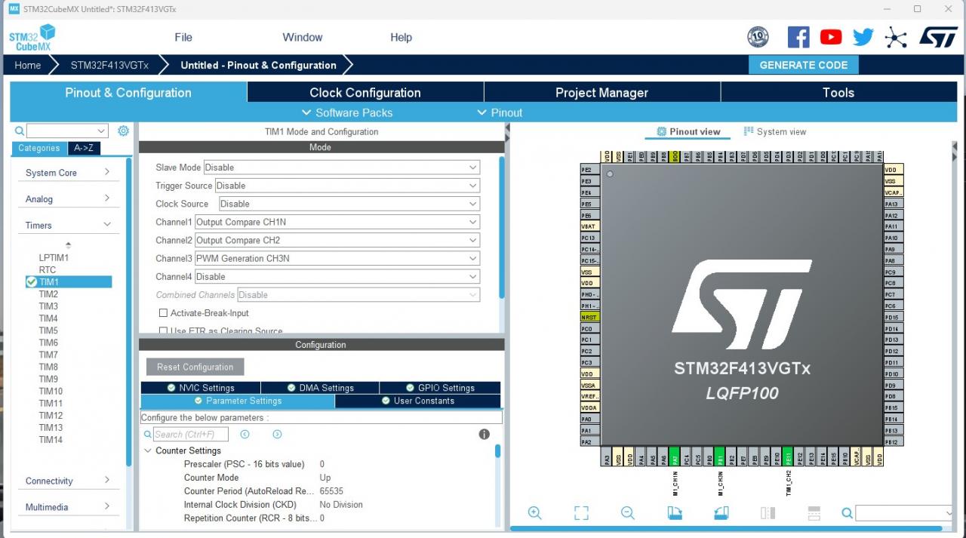Click the Mode panel vertical scrollbar
966x538 pixels.
(501, 226)
